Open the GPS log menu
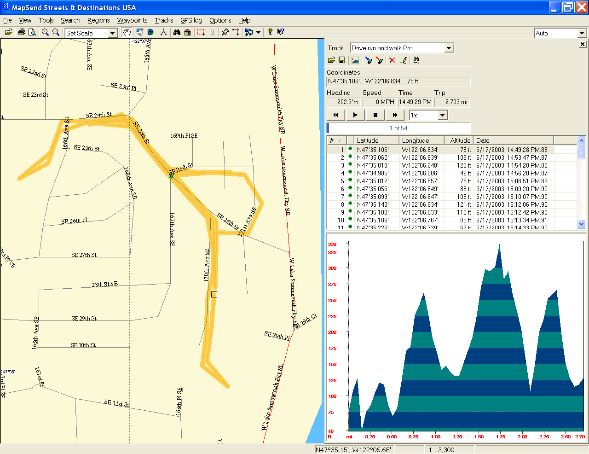 [191, 20]
